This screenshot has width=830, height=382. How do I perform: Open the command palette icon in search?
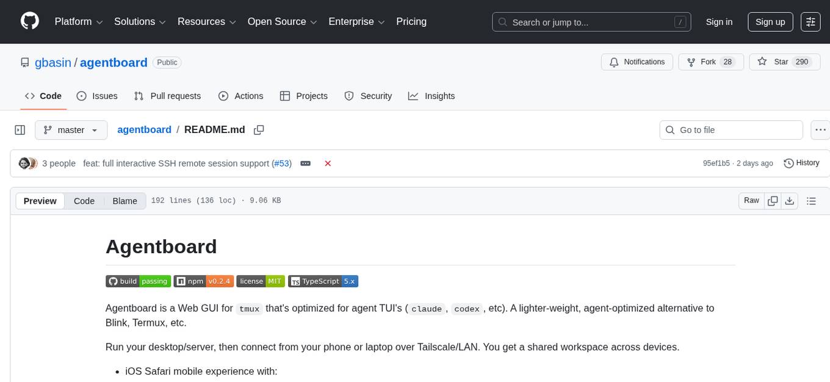pyautogui.click(x=680, y=22)
